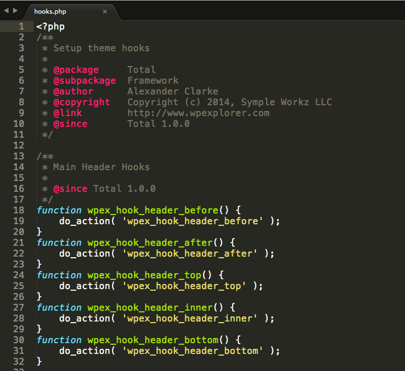This screenshot has height=371, width=405.
Task: Click 'do_action(' on line 19
Action: click(87, 221)
